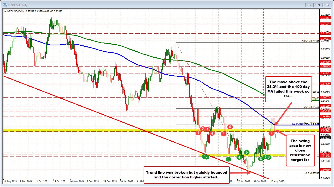Click the 0.72163 red price level label
This screenshot has height=187, width=334.
click(325, 17)
